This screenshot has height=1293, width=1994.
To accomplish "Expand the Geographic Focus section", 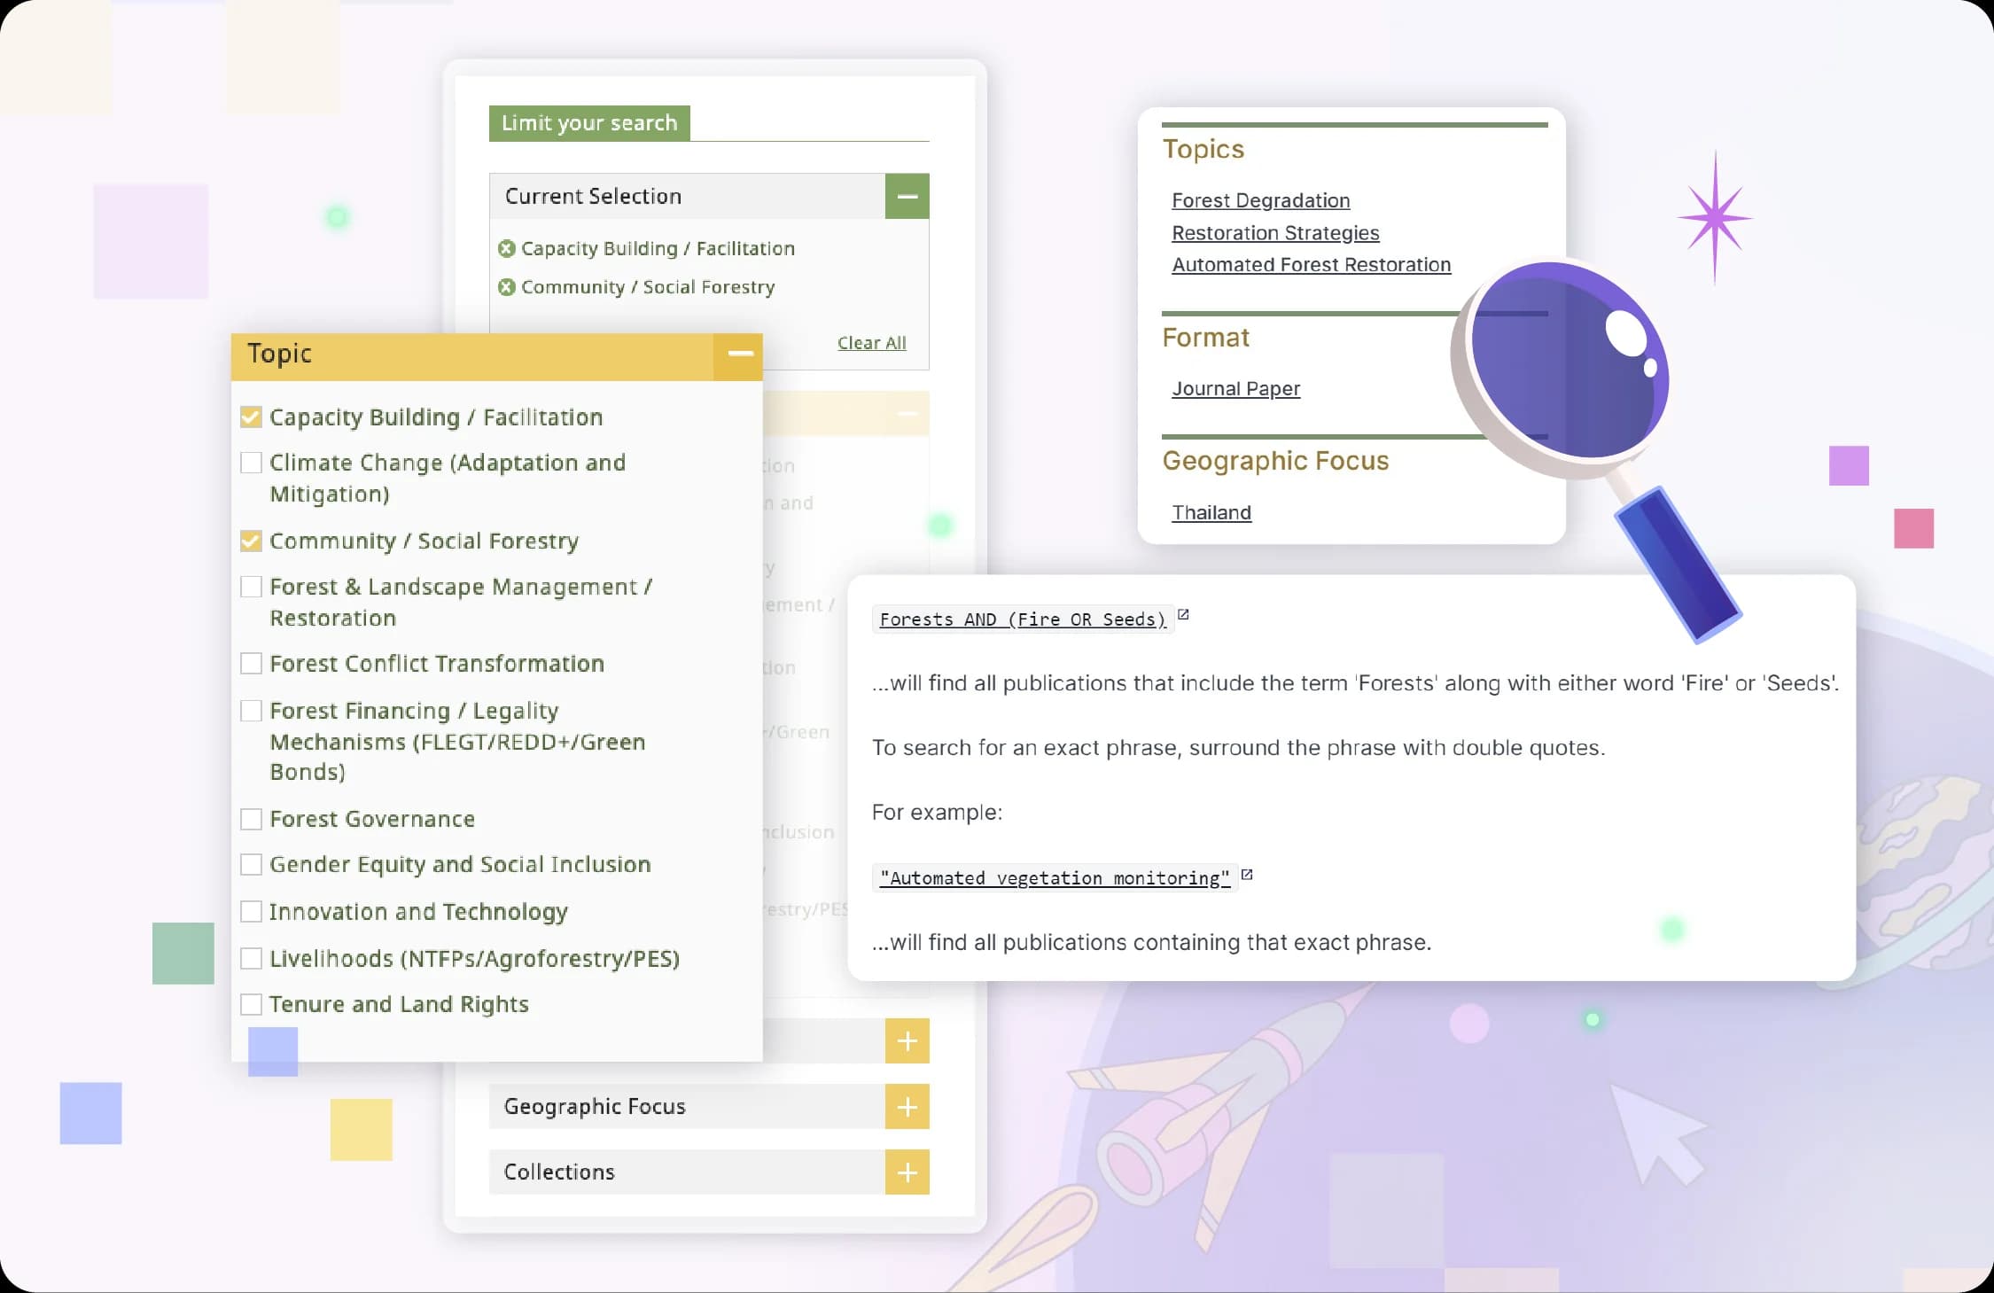I will pyautogui.click(x=907, y=1107).
